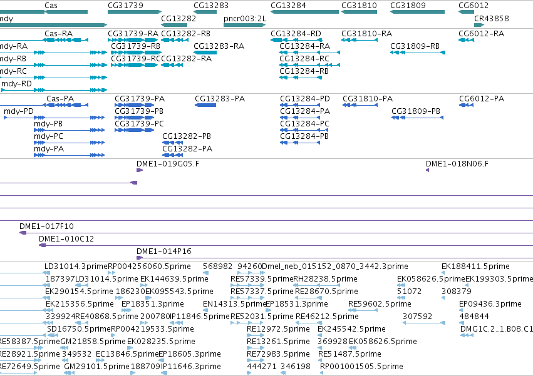533x376 pixels.
Task: Select the CR43858 gene label
Action: coord(492,18)
